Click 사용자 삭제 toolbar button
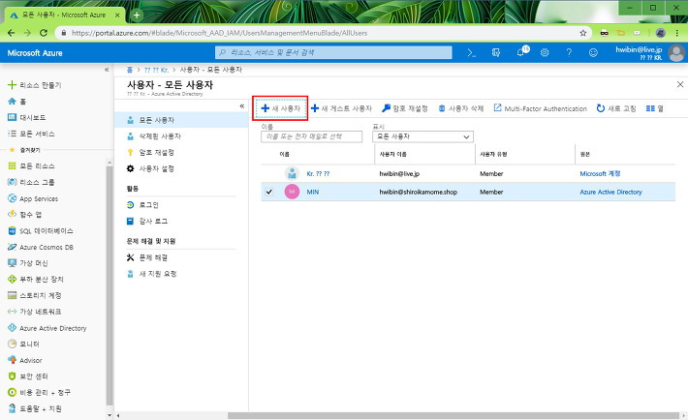688x420 pixels. 460,108
